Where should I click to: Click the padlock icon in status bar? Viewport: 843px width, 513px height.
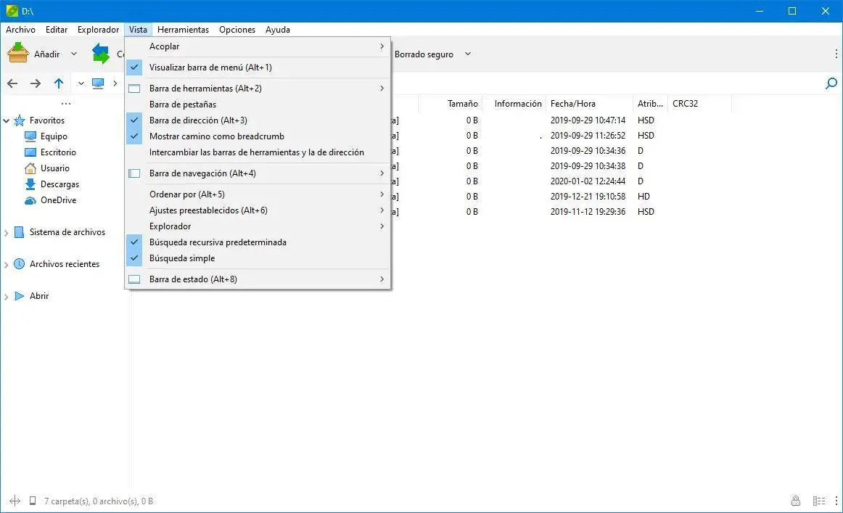(796, 501)
